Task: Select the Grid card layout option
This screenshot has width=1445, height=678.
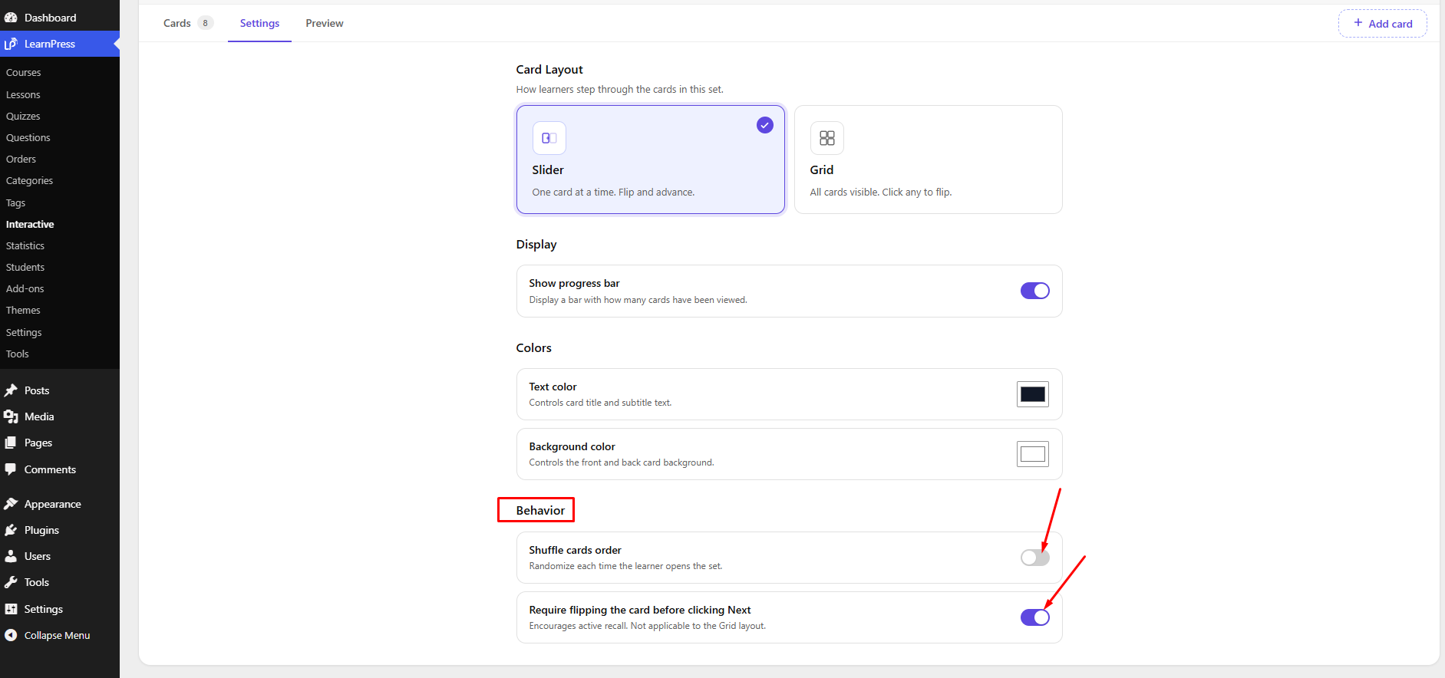Action: (929, 160)
